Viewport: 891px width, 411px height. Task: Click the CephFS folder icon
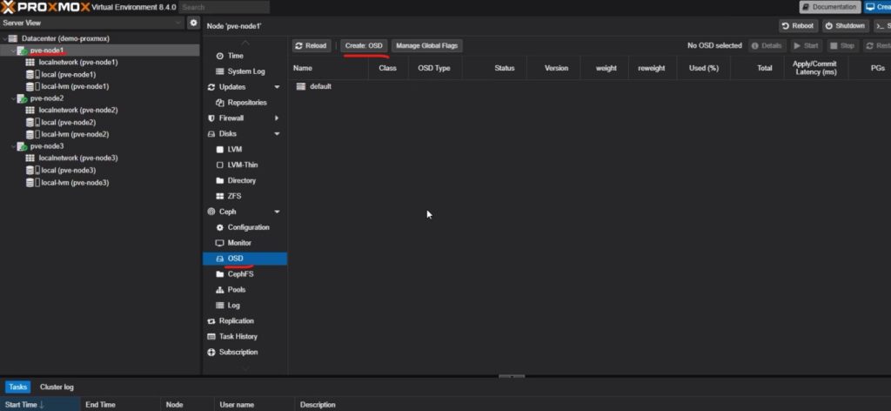pos(220,274)
